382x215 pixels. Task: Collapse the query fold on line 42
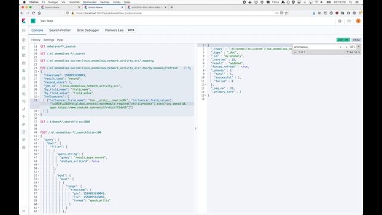pyautogui.click(x=38, y=140)
